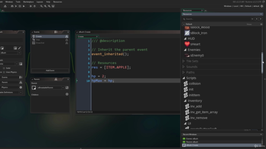Click the resource tree vertical scrollbar
Image resolution: width=266 pixels, height=149 pixels.
(x=262, y=63)
